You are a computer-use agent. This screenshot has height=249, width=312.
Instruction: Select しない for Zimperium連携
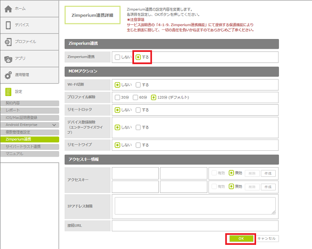coord(118,57)
